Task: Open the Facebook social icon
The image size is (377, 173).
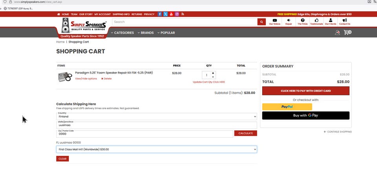Action: coord(160,14)
